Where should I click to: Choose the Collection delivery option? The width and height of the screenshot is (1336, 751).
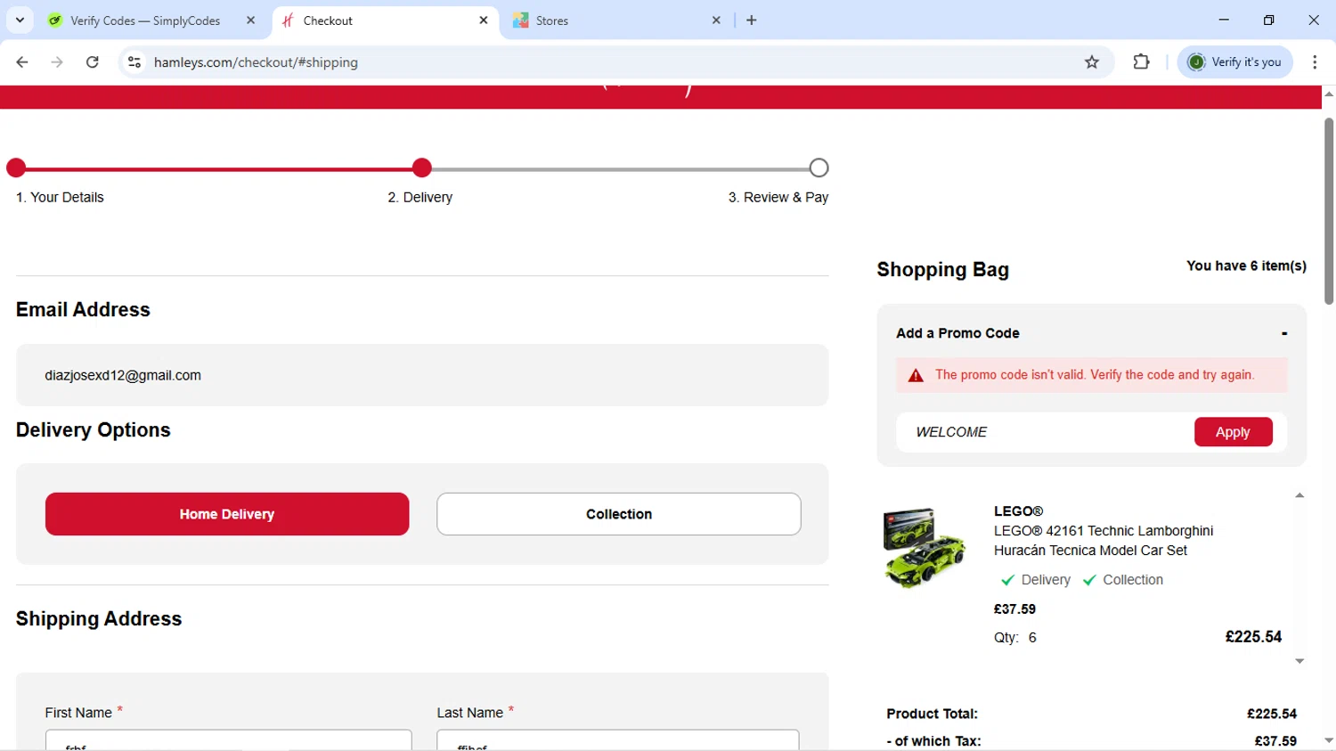[x=619, y=514]
